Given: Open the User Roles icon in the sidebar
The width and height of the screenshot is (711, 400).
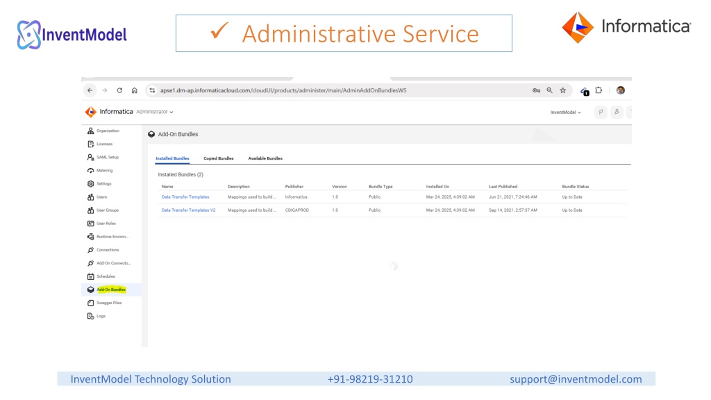Looking at the screenshot, I should coord(91,223).
